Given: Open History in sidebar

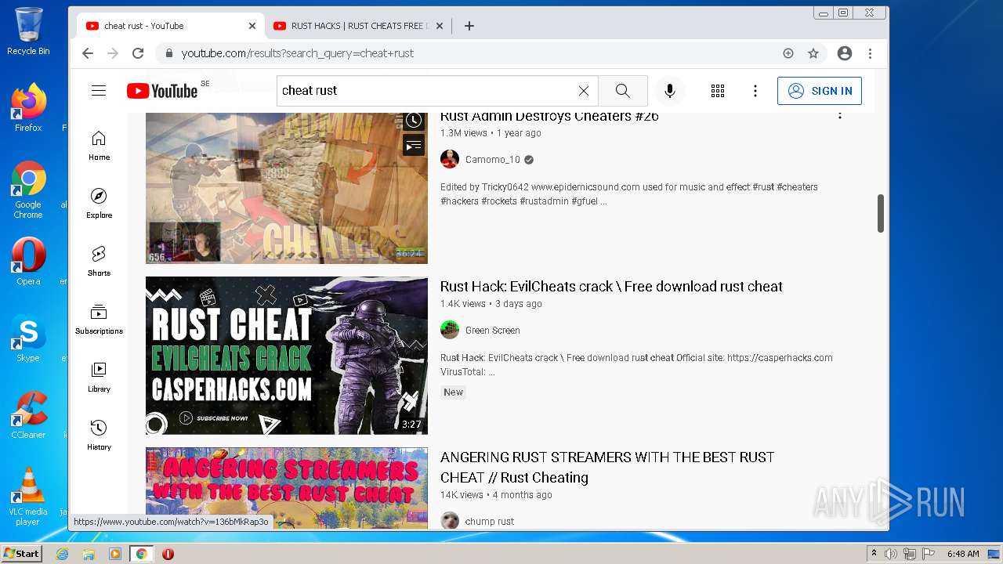Looking at the screenshot, I should [x=99, y=436].
